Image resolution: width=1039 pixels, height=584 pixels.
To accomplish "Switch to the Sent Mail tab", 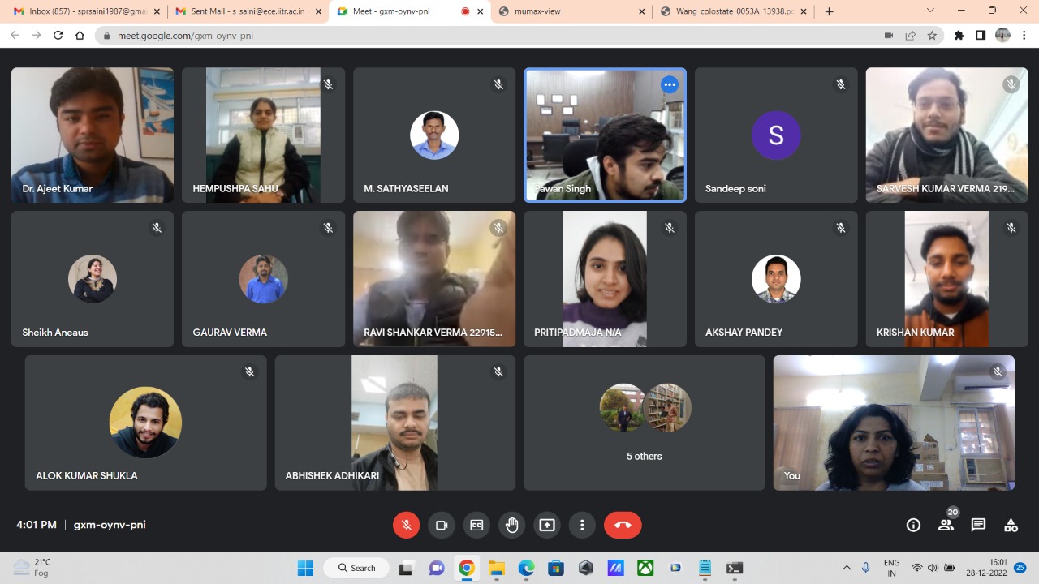I will coord(244,11).
